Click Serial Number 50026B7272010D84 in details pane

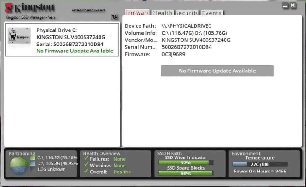(x=186, y=47)
